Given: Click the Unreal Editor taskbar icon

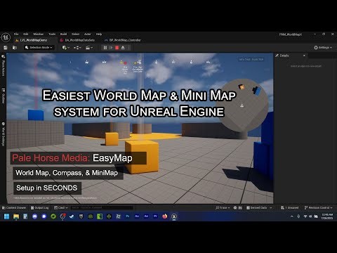Looking at the screenshot, I should click(x=174, y=216).
